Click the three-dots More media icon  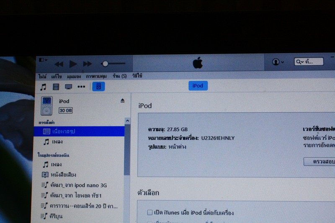click(x=81, y=87)
